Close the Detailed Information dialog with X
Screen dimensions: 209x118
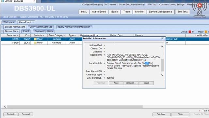point(163,39)
